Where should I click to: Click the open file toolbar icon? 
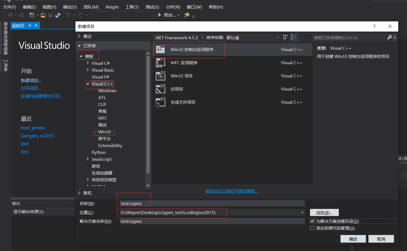click(x=43, y=15)
